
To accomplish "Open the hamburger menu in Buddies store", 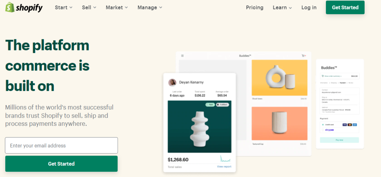I will tap(182, 56).
